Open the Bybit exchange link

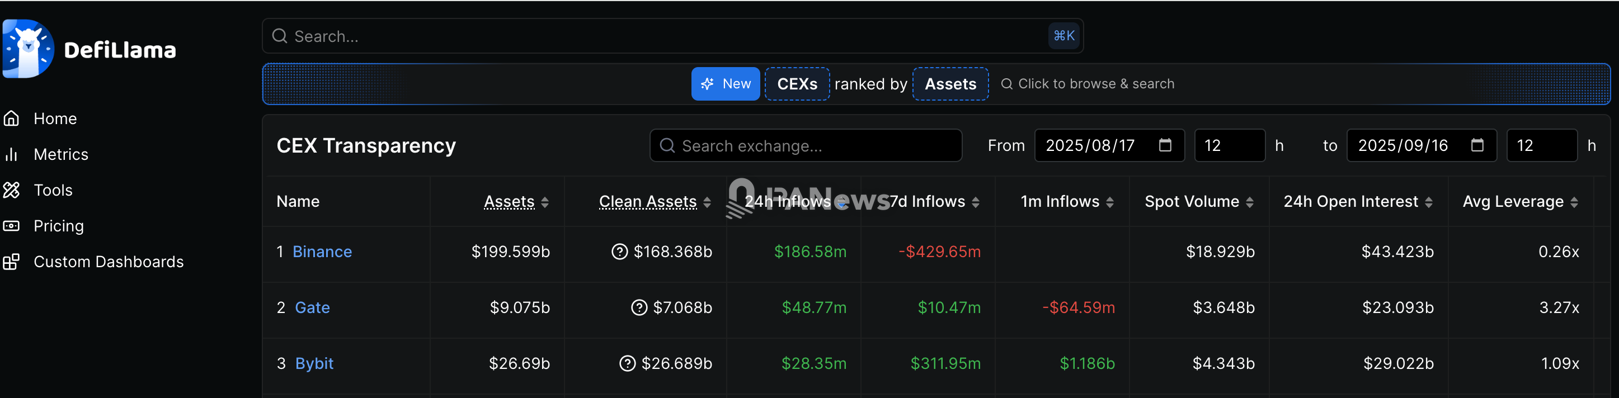pos(314,363)
